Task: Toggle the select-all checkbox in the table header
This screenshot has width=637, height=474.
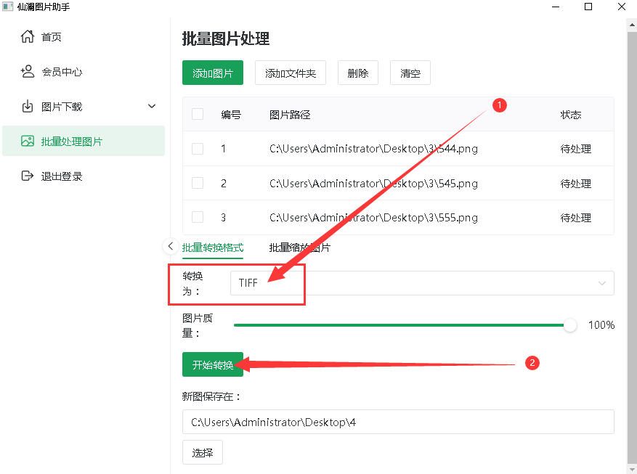Action: pos(198,114)
